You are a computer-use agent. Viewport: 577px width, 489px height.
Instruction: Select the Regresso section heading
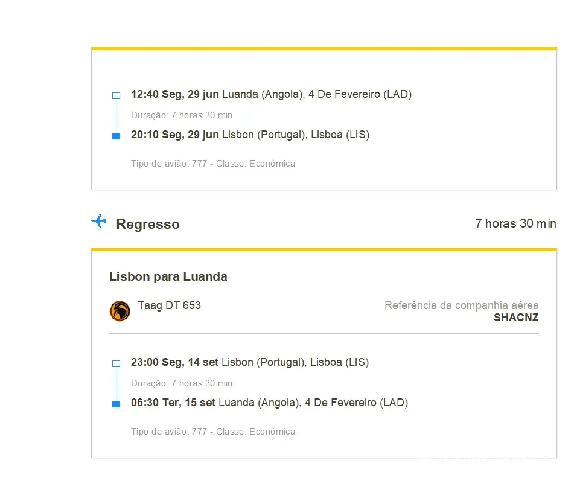[147, 224]
